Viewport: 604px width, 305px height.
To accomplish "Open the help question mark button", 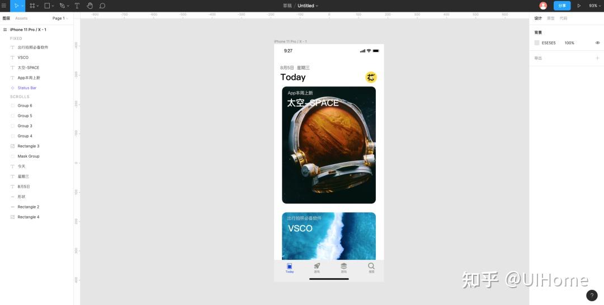I will (592, 296).
